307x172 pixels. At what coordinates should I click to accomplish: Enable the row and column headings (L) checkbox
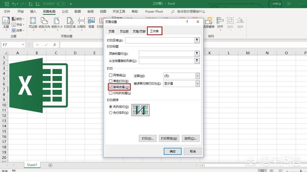(111, 93)
